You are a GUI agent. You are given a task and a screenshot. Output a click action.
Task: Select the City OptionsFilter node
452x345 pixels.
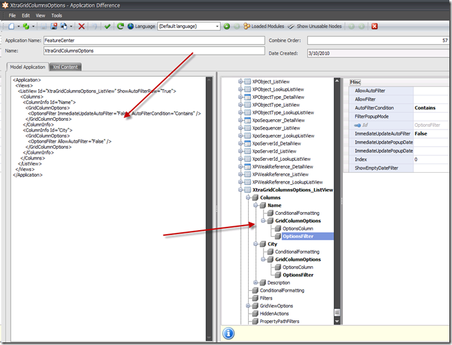point(297,274)
